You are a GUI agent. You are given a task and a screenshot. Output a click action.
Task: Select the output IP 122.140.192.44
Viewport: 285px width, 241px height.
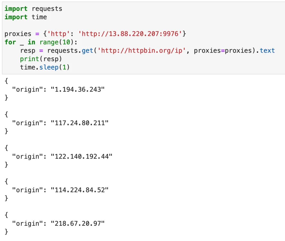tap(82, 156)
